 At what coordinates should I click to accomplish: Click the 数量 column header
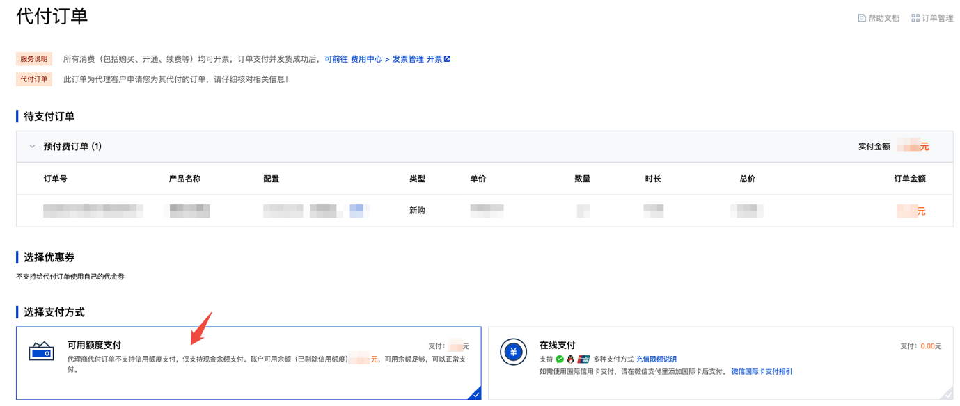point(583,179)
